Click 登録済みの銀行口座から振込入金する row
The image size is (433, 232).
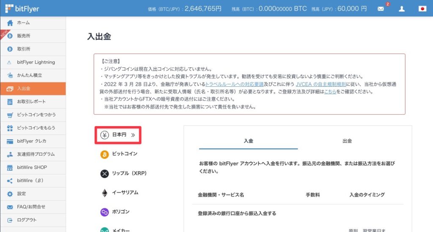[x=237, y=213]
